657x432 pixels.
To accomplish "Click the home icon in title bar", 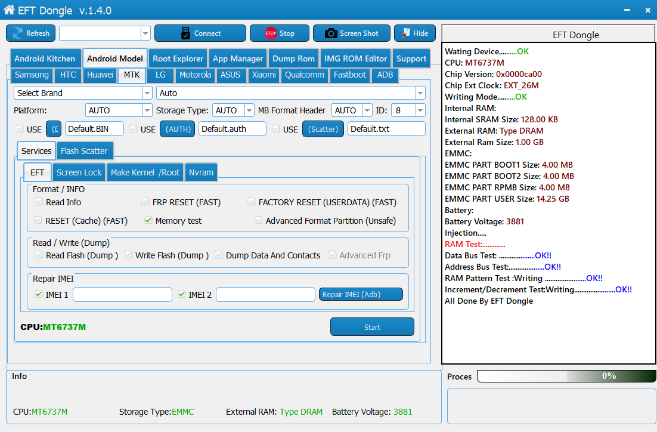I will [9, 10].
